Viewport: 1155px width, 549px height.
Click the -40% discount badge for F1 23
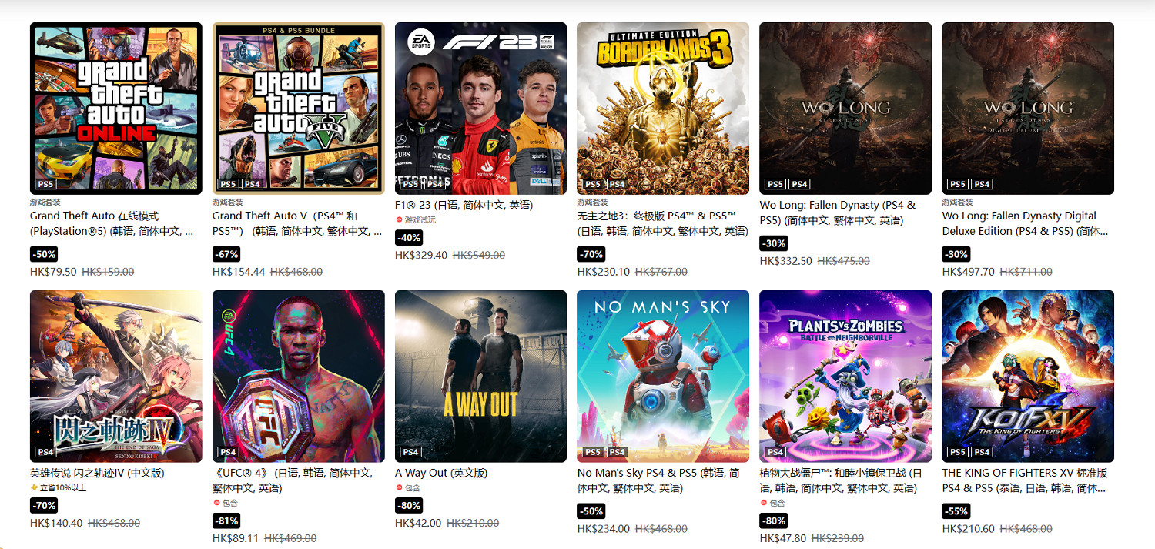point(408,238)
